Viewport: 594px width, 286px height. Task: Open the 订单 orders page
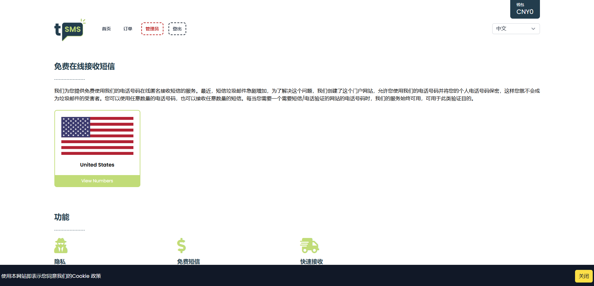coord(128,29)
